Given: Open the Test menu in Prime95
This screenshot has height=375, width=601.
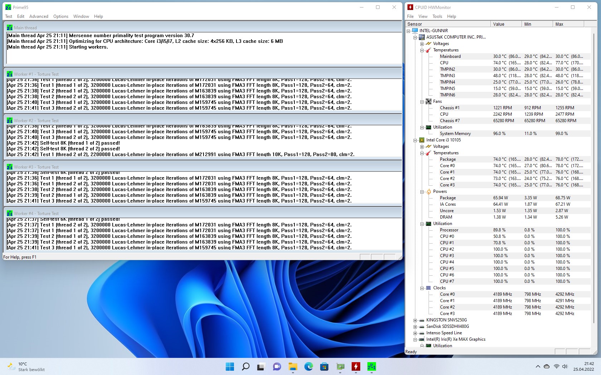Looking at the screenshot, I should tap(9, 16).
